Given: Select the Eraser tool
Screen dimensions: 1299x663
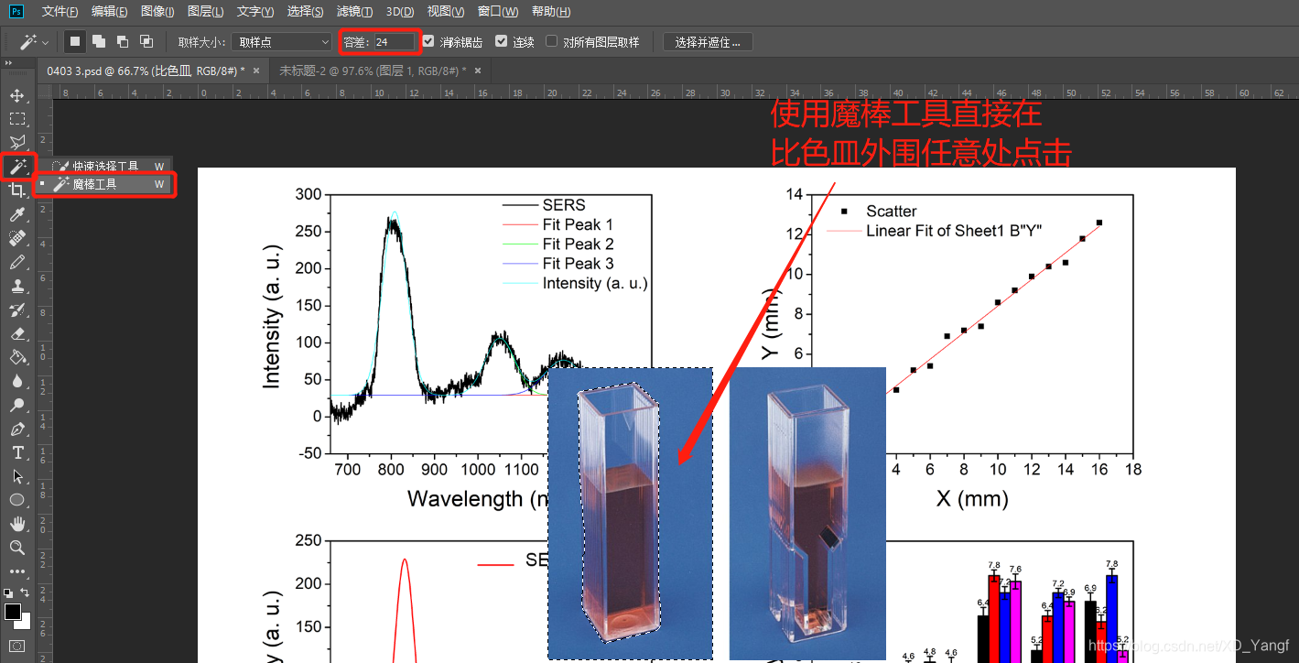Looking at the screenshot, I should pyautogui.click(x=16, y=333).
